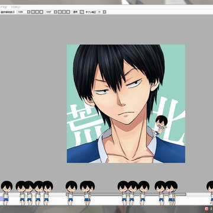Expand the 手ブレ補正 stabilizer dropdown
The height and width of the screenshot is (213, 213).
tap(105, 12)
